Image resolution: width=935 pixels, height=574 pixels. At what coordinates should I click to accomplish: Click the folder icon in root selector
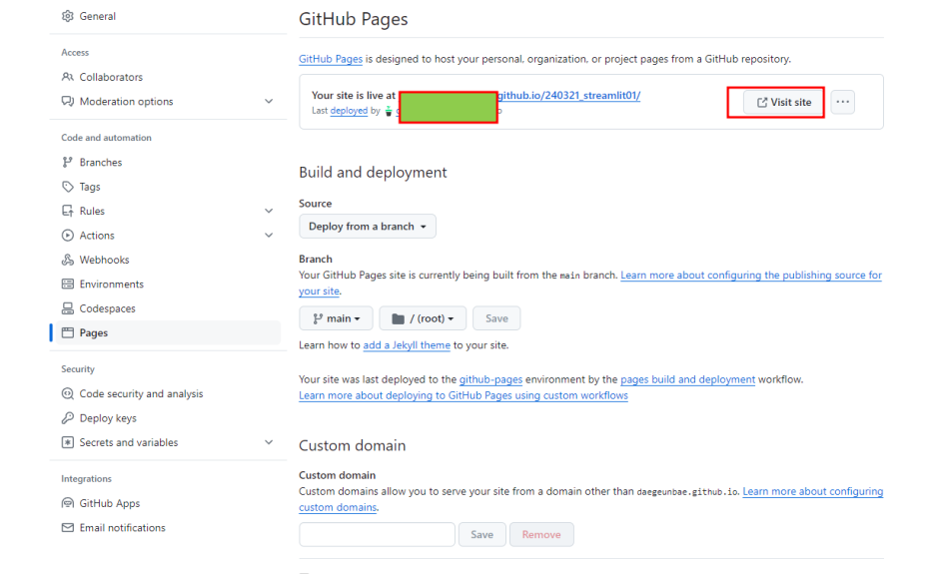coord(398,318)
